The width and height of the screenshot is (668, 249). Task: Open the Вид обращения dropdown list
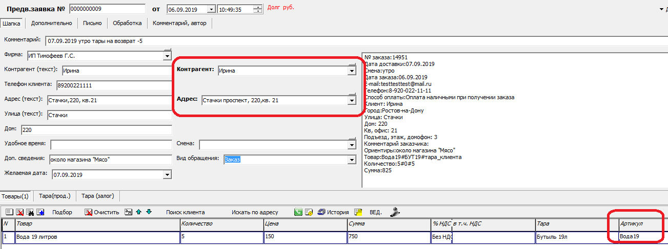pos(352,160)
